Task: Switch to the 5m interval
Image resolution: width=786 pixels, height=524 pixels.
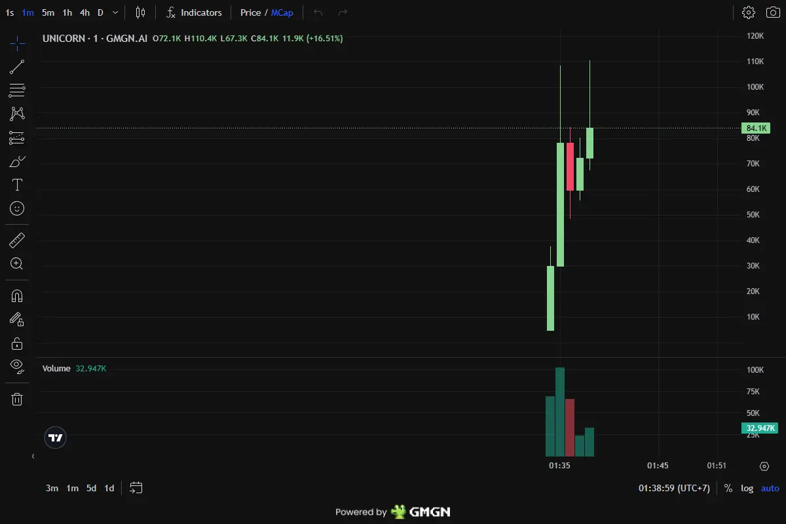Action: point(48,12)
